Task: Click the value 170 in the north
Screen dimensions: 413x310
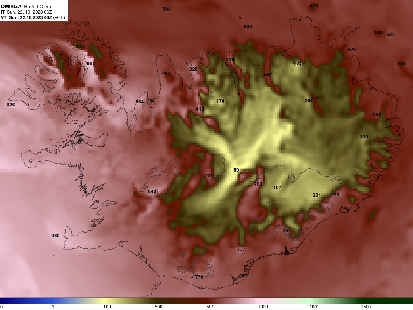Action: [x=220, y=101]
